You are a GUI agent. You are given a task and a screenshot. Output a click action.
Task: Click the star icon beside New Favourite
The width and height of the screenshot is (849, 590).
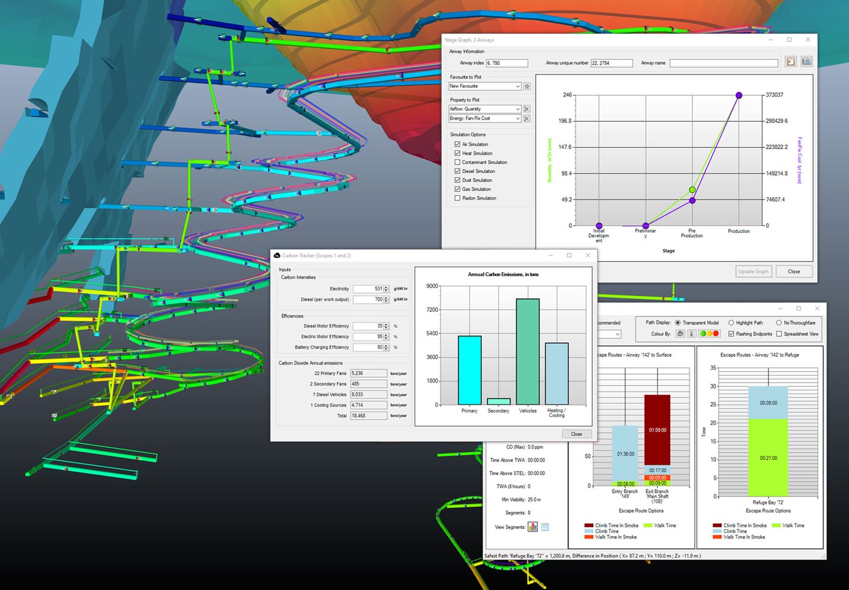click(x=527, y=87)
